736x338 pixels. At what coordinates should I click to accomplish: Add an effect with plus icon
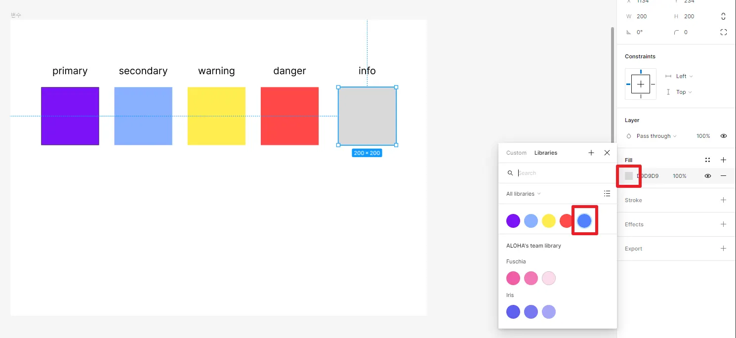tap(723, 224)
